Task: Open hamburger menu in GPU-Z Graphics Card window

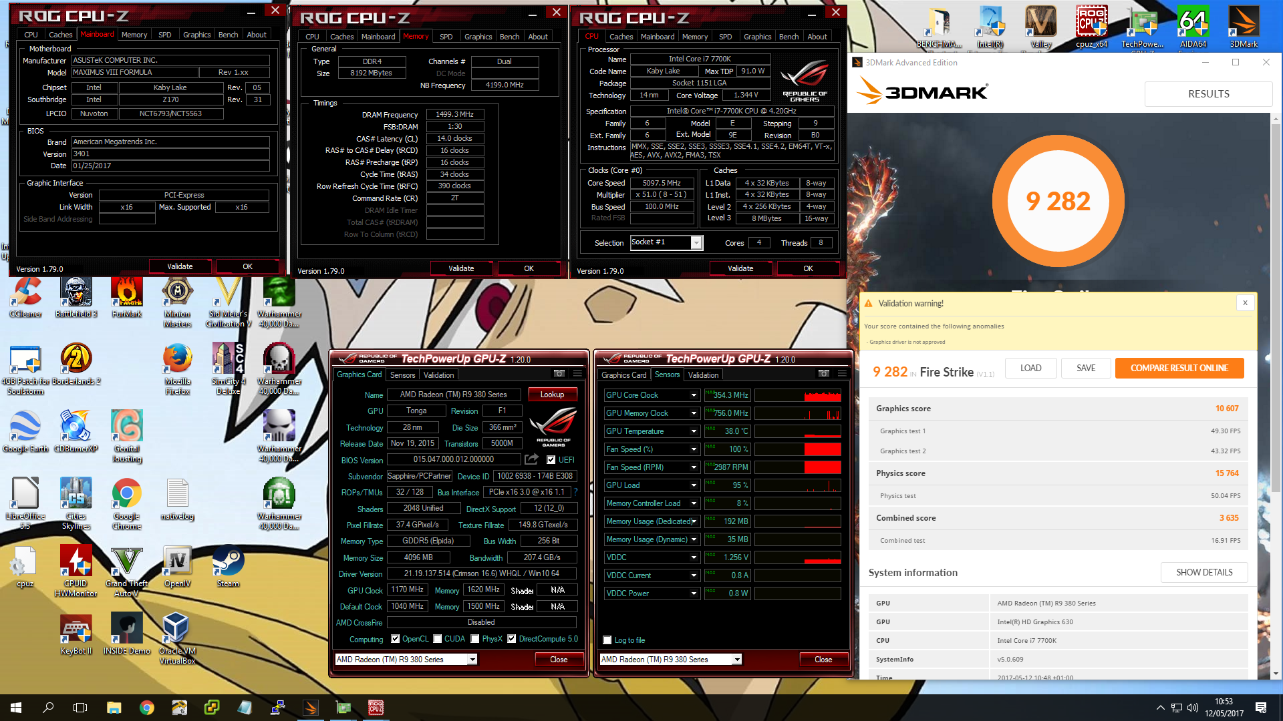Action: click(x=577, y=373)
